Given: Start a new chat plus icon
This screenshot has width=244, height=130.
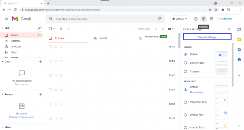Looking at the screenshot, I should pos(41,61).
